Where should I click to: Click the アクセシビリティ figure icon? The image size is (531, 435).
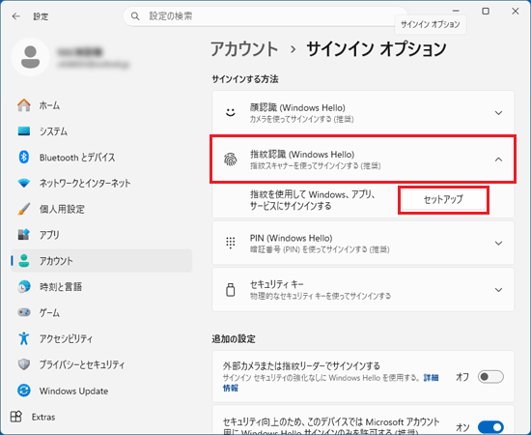[24, 338]
